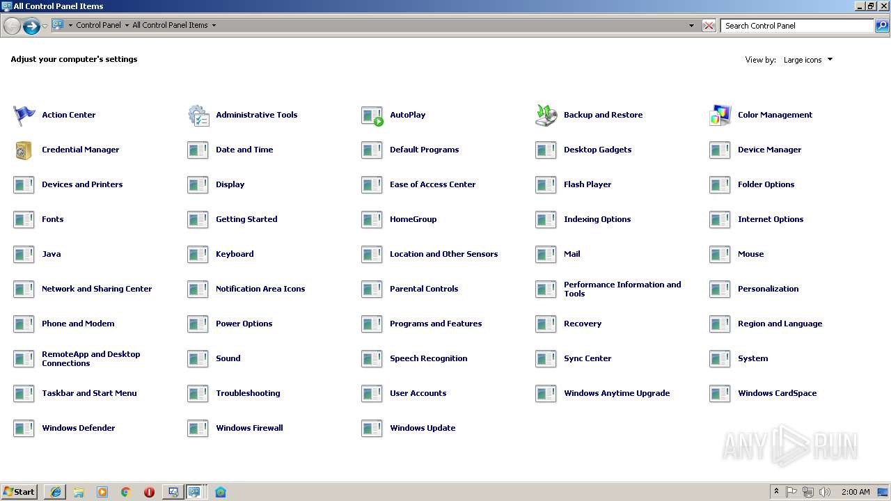Click the taskbar clock showing 2:00 AM
Viewport: 891px width, 501px height.
point(855,492)
